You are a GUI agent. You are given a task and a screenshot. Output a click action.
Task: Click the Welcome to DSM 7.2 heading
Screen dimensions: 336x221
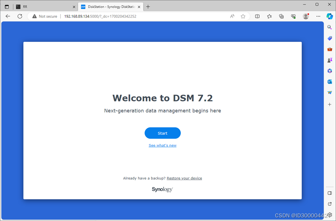[x=163, y=98]
